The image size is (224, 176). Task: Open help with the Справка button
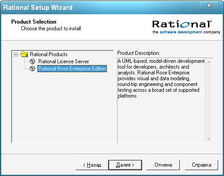click(x=201, y=165)
